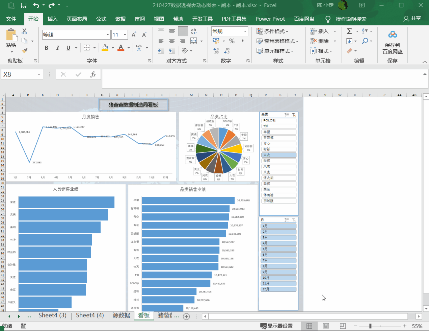Toggle the 6月 item in month slicer

pos(278,255)
